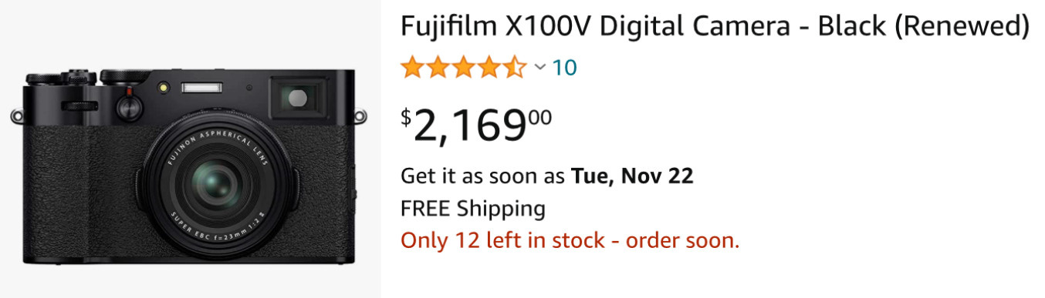Click the Fujinon lens in the product photo
Screen dimensions: 1045x298
tap(220, 183)
